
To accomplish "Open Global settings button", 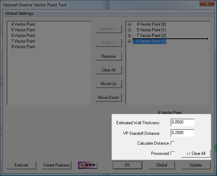I will pos(162,165).
